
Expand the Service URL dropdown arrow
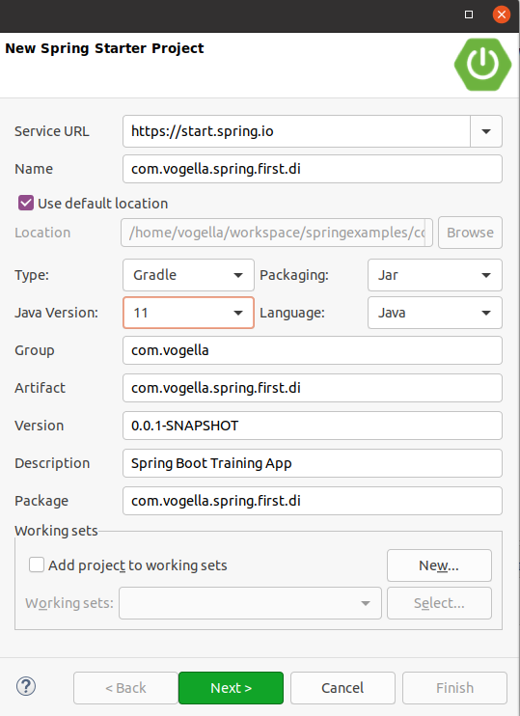click(486, 131)
